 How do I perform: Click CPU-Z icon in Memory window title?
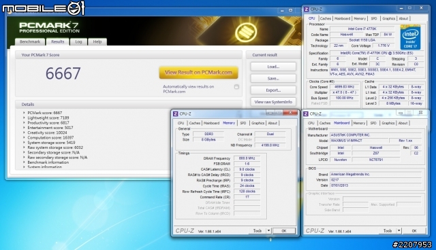[x=176, y=113]
